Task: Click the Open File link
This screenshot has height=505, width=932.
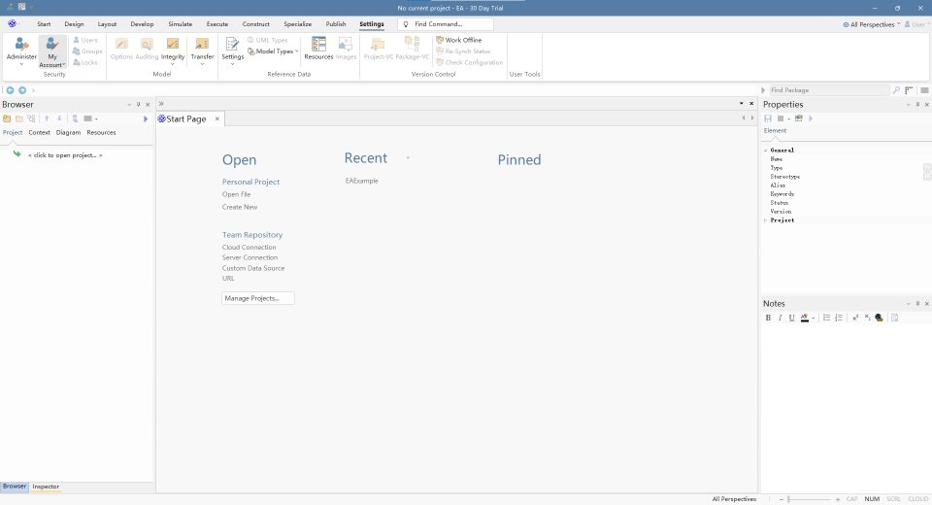Action: 237,194
